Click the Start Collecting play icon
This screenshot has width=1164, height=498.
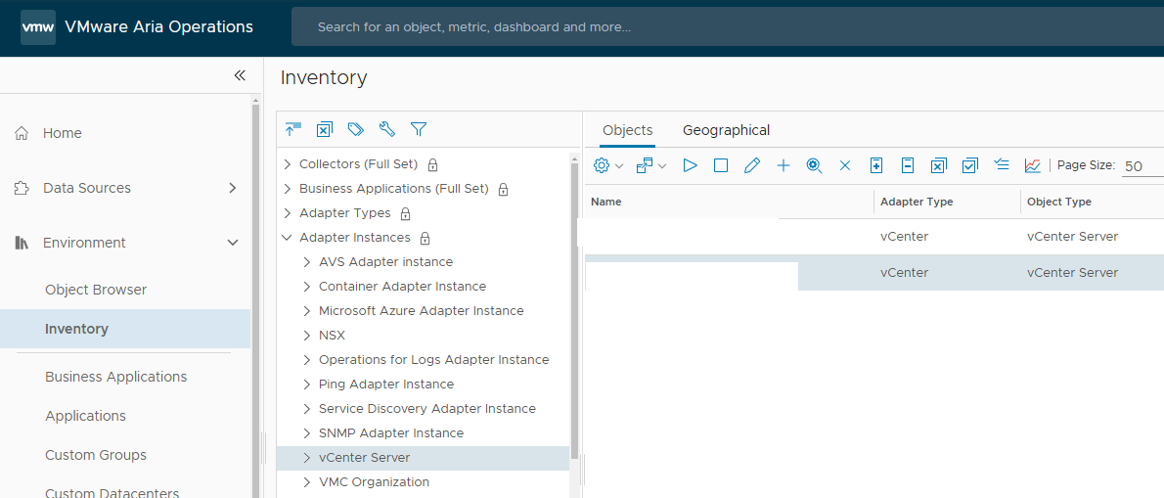coord(690,166)
